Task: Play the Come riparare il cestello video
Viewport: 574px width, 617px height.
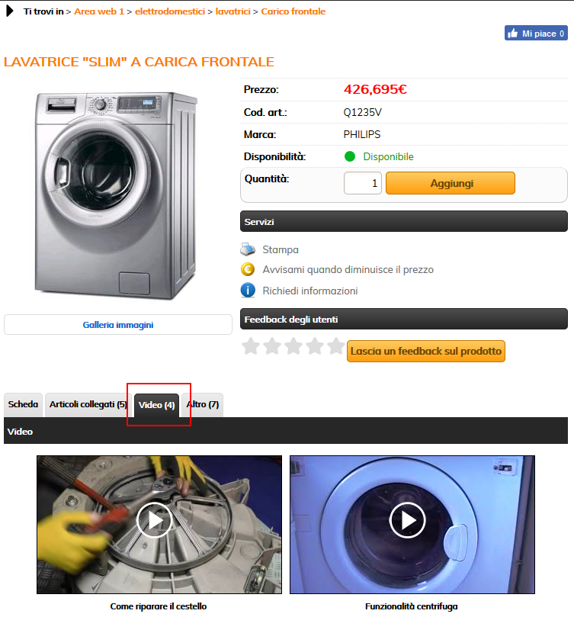Action: click(x=154, y=520)
